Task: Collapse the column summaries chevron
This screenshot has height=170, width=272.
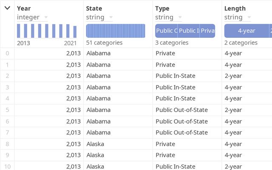Action: (7, 8)
